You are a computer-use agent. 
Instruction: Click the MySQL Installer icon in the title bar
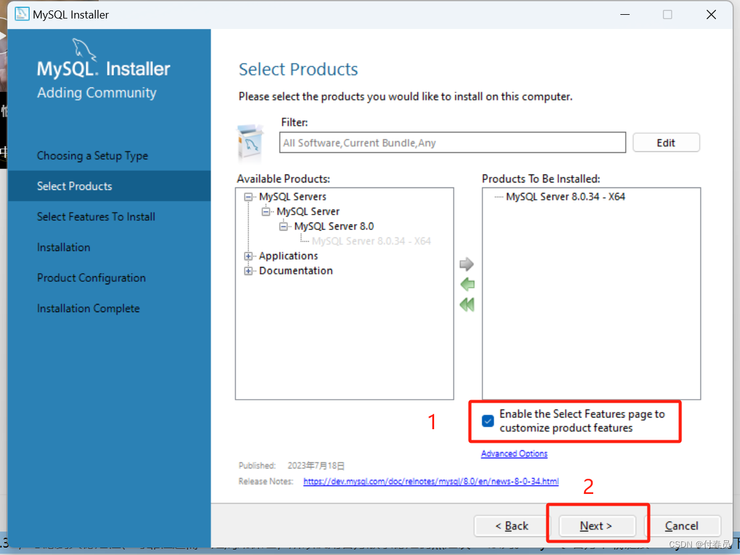[22, 14]
